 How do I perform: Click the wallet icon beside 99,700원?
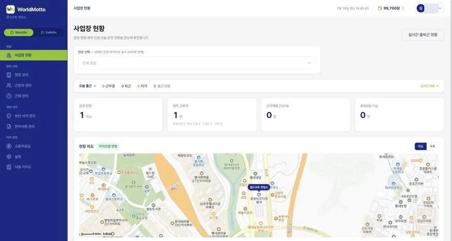(380, 8)
